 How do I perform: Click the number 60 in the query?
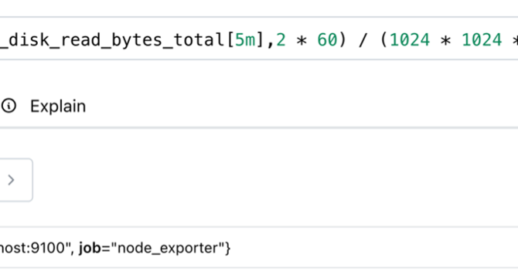327,40
